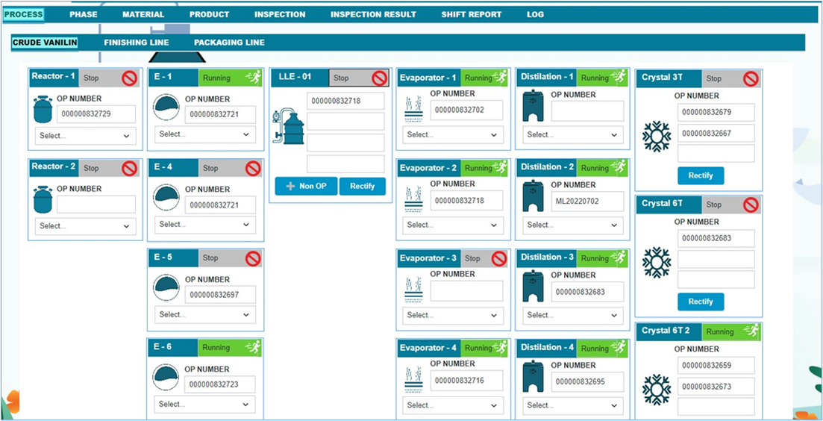
Task: Click the Crystal 3T field with 000000832667
Action: pyautogui.click(x=716, y=134)
